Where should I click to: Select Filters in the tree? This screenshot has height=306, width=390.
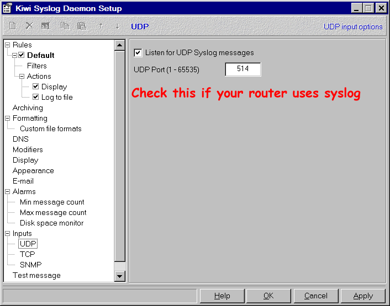(x=37, y=66)
